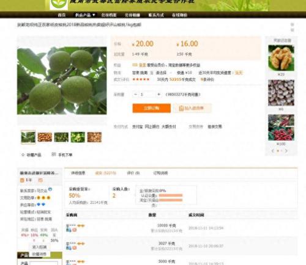This screenshot has height=265, width=306.
Task: Select the fifth gallery thumbnail
Action: 94,137
